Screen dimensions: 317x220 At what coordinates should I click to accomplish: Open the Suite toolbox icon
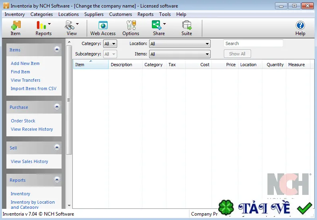pos(187,25)
